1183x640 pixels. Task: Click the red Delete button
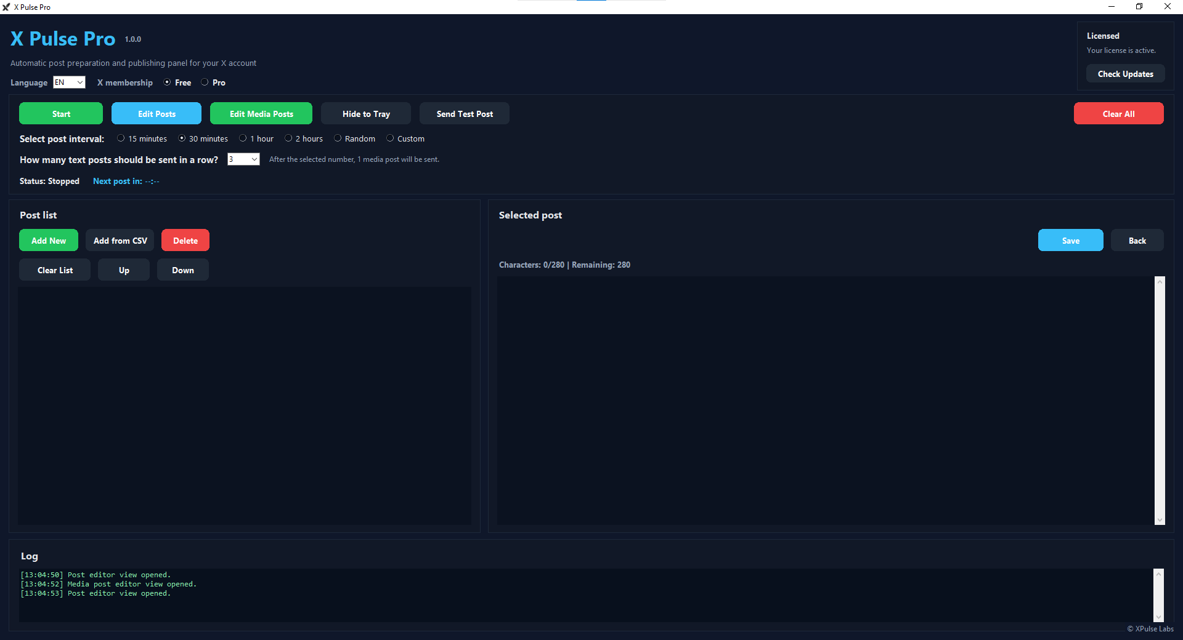tap(185, 241)
